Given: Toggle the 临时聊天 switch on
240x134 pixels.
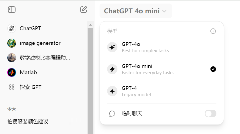Looking at the screenshot, I should pyautogui.click(x=211, y=114).
